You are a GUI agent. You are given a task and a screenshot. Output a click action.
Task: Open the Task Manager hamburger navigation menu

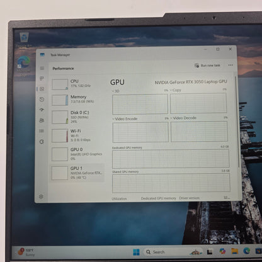click(42, 68)
